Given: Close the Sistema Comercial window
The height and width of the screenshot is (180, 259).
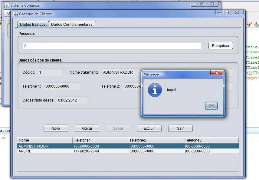Looking at the screenshot, I should point(212,4).
